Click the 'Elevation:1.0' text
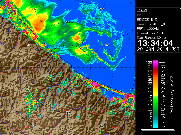181x135 pixels. (x=150, y=33)
